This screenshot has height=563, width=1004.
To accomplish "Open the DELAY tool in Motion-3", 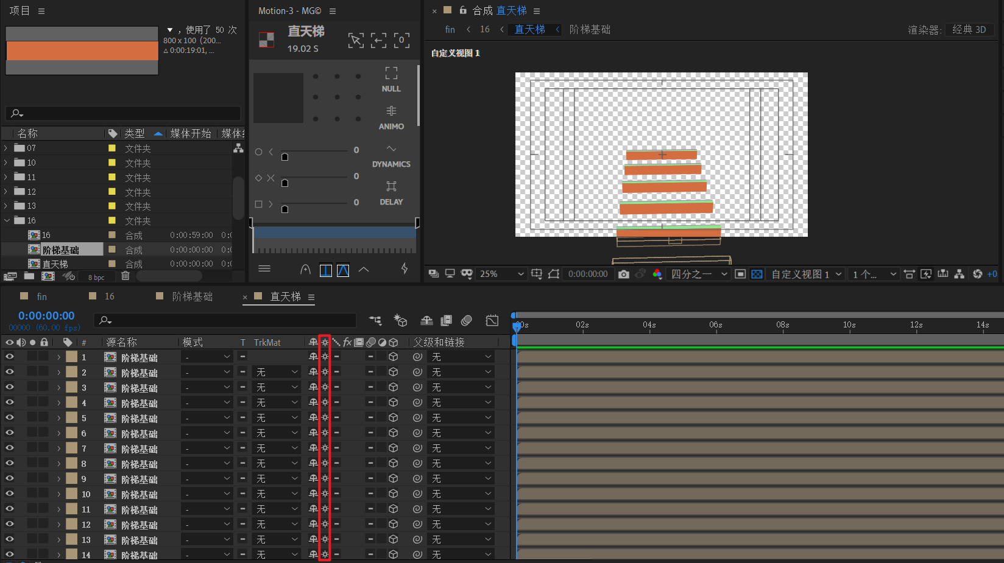I will (x=391, y=194).
